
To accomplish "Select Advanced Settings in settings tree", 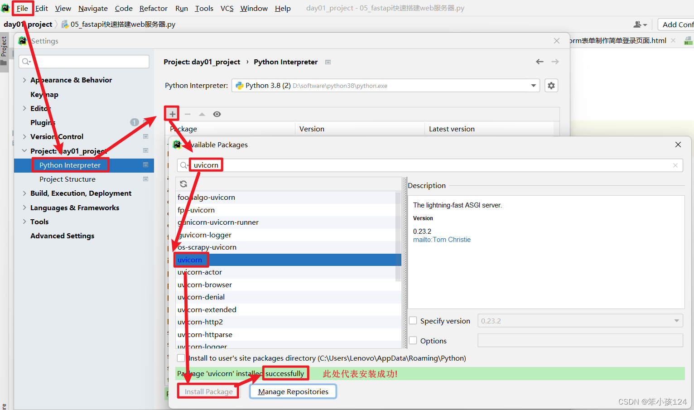I will pos(84,236).
